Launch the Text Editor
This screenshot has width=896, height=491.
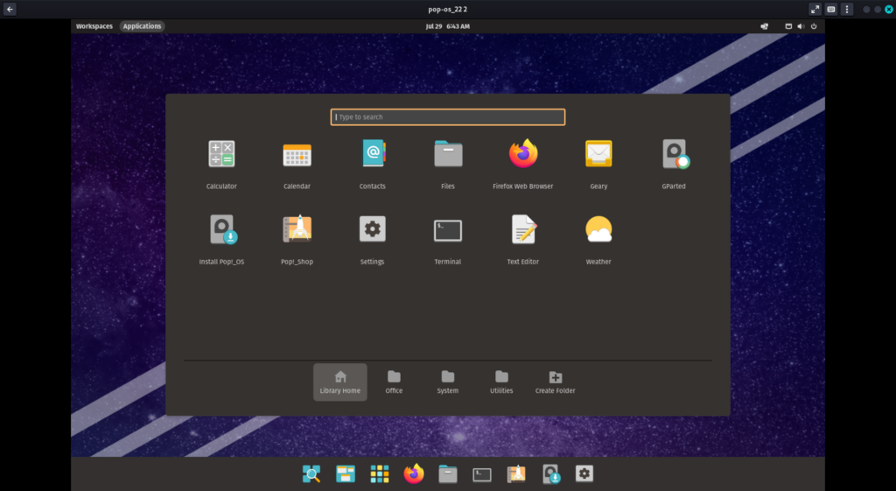tap(523, 230)
